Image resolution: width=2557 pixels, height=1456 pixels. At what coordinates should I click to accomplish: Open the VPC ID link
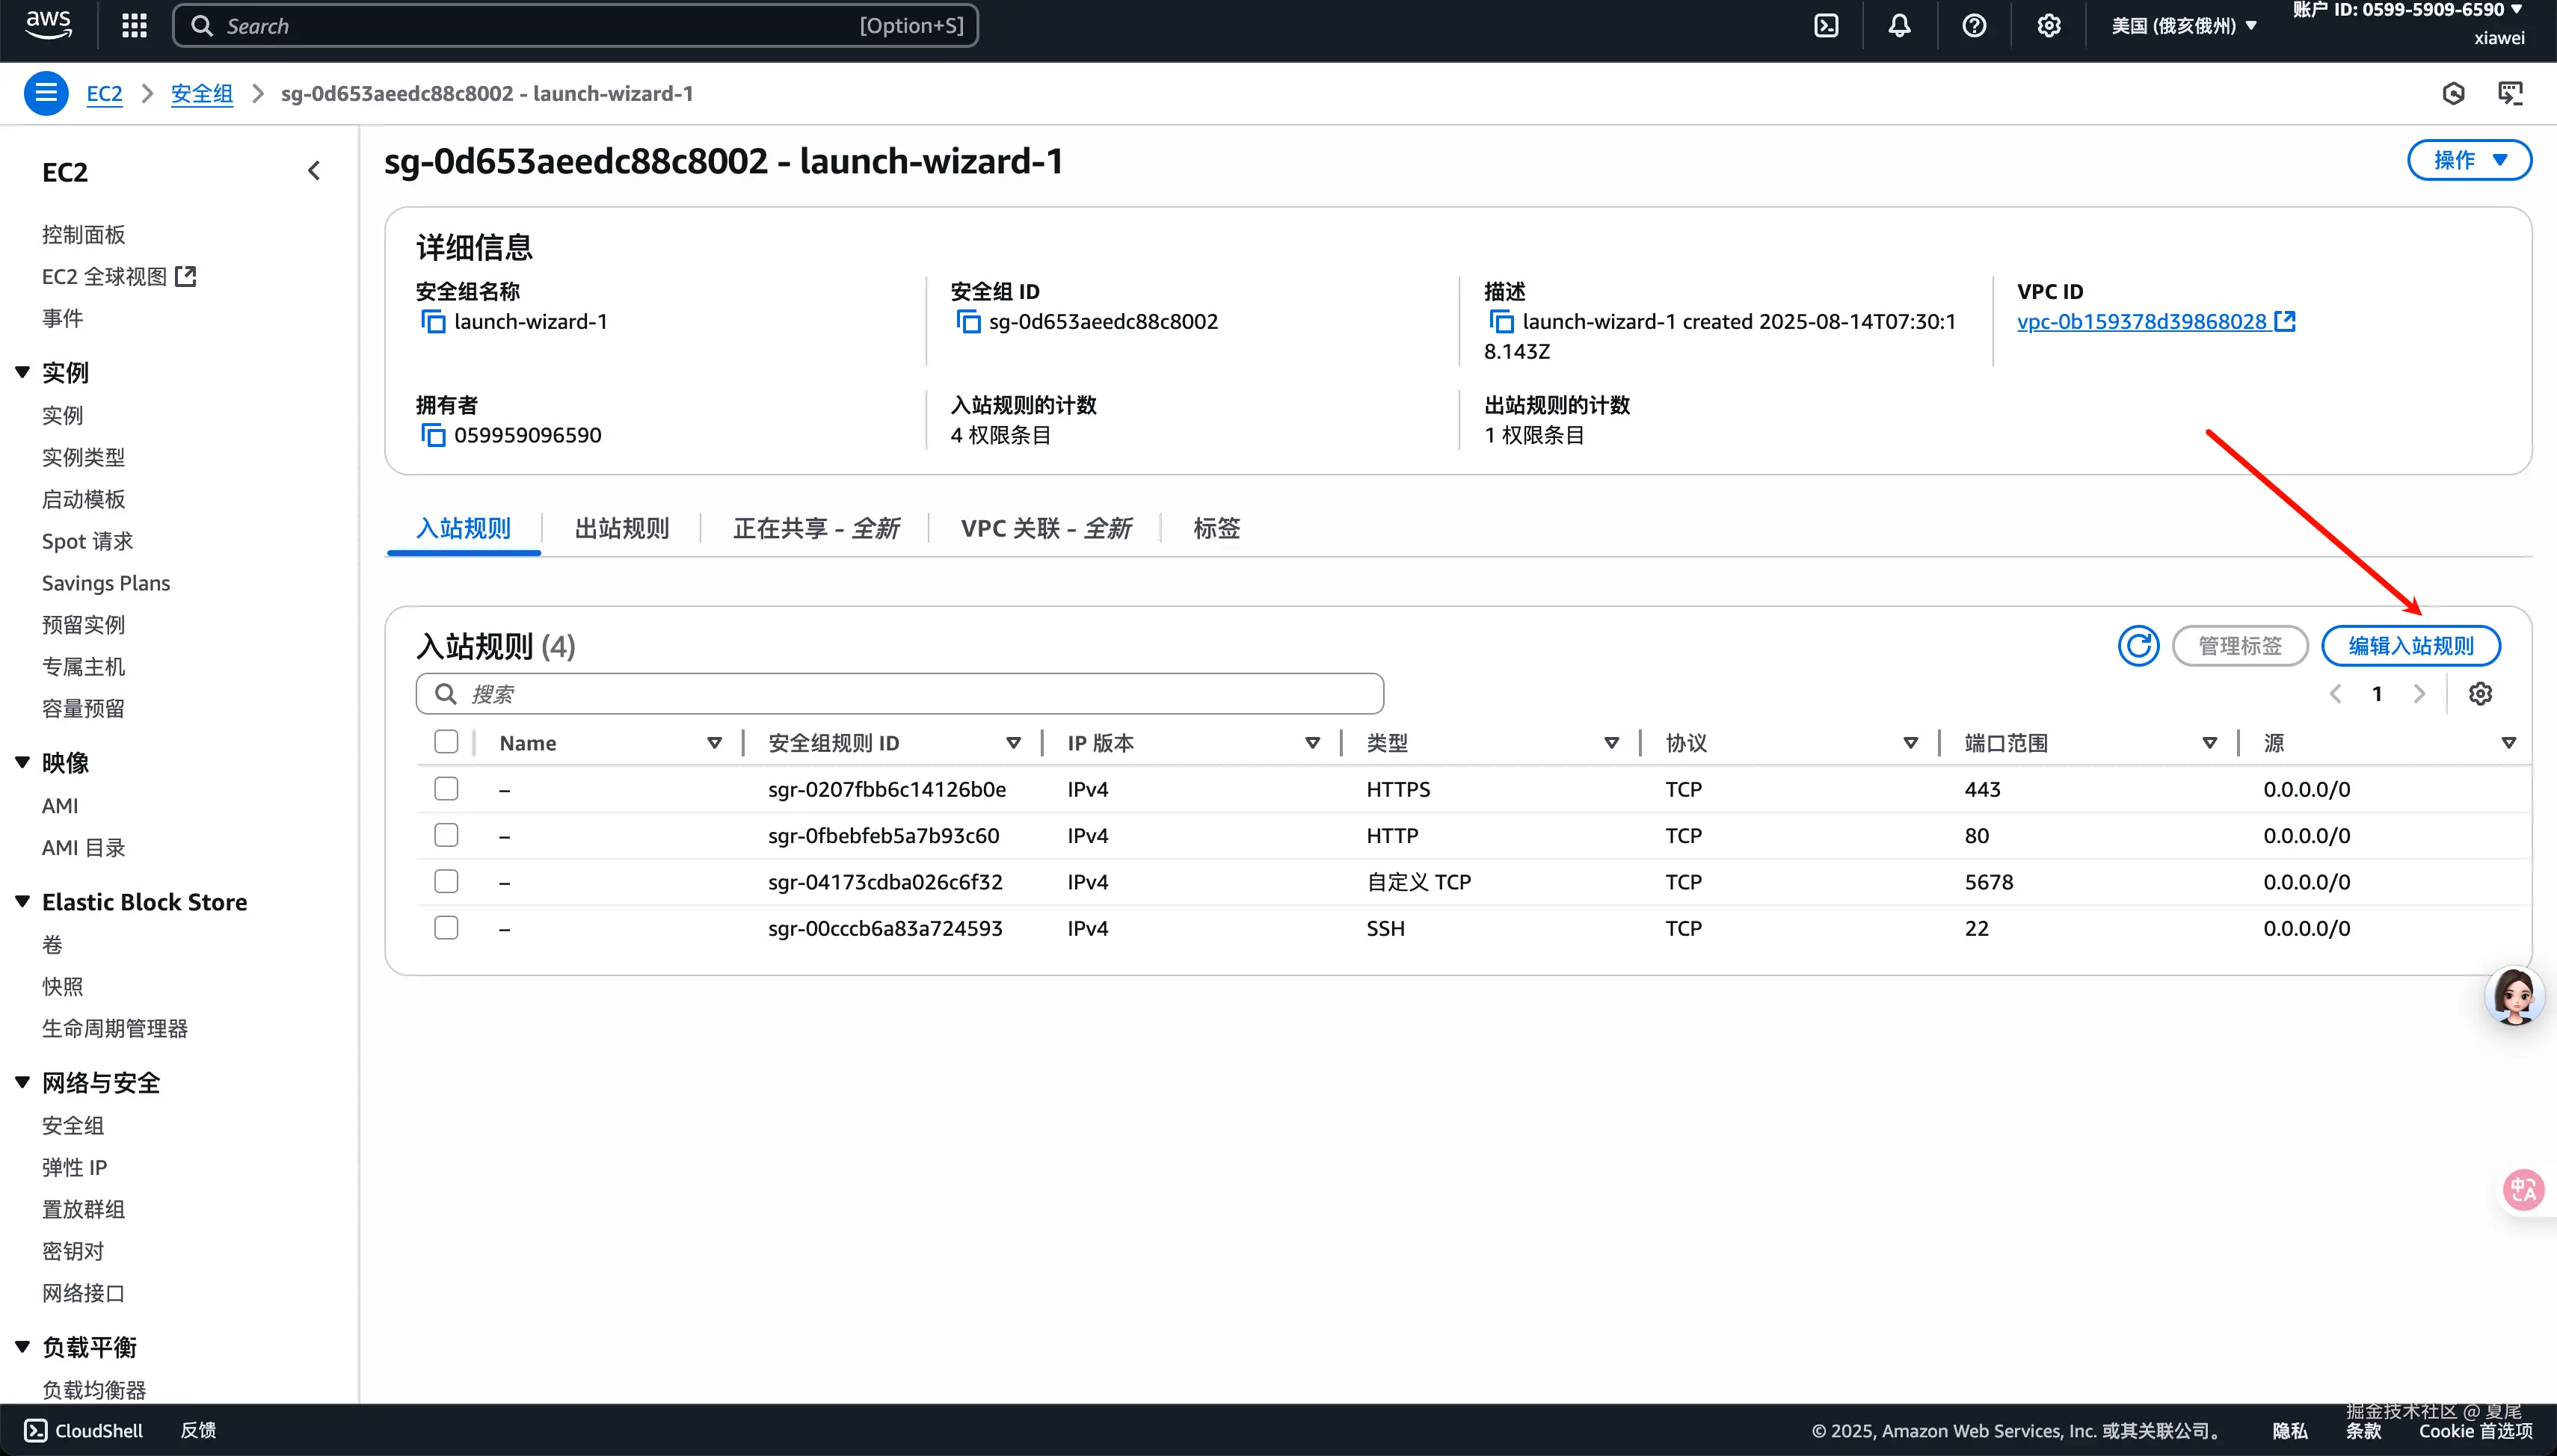tap(2141, 322)
